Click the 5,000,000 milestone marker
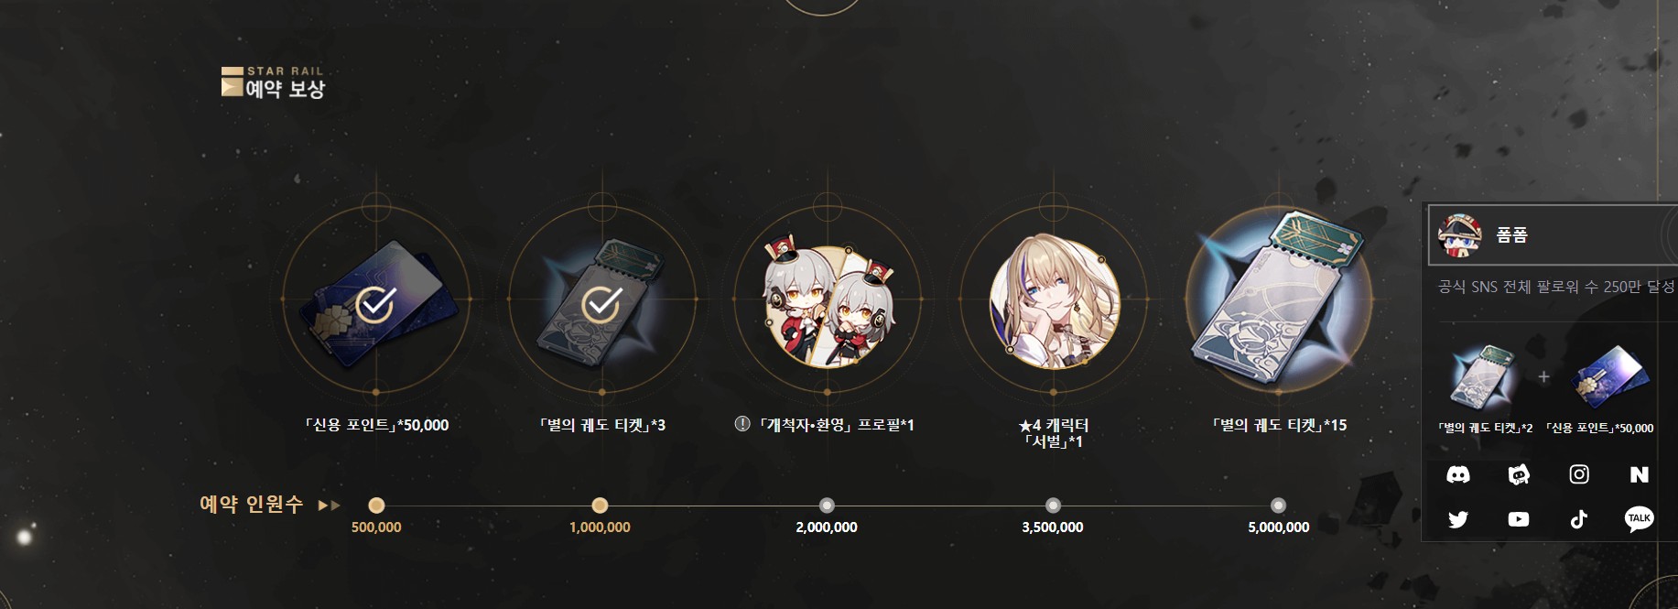The height and width of the screenshot is (609, 1678). pyautogui.click(x=1279, y=506)
